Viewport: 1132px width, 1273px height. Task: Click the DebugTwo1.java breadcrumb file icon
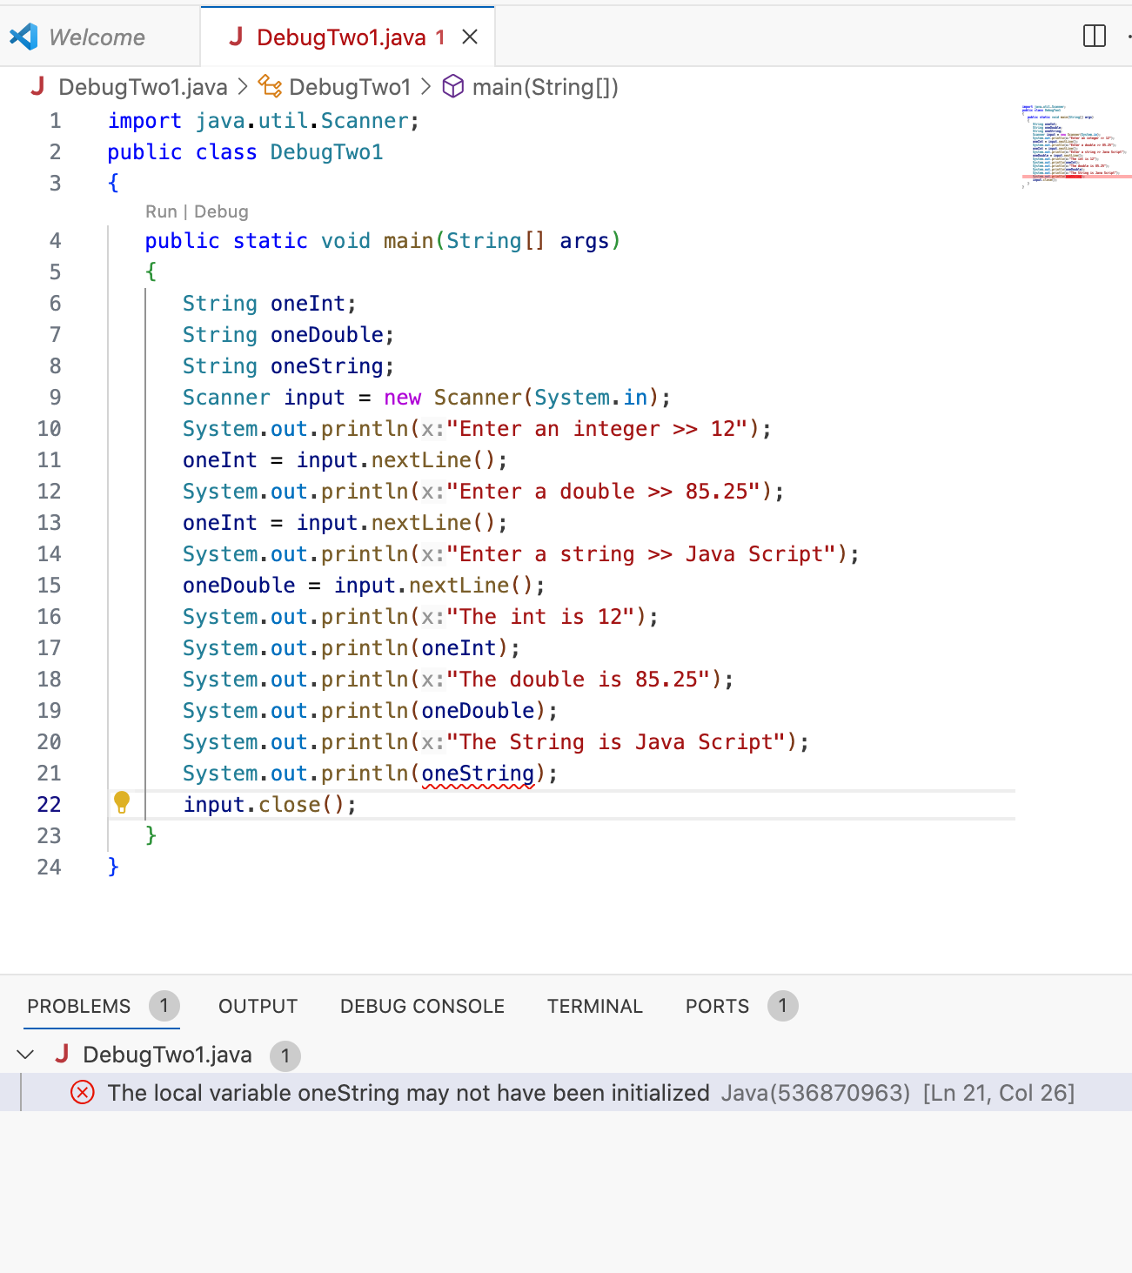37,87
